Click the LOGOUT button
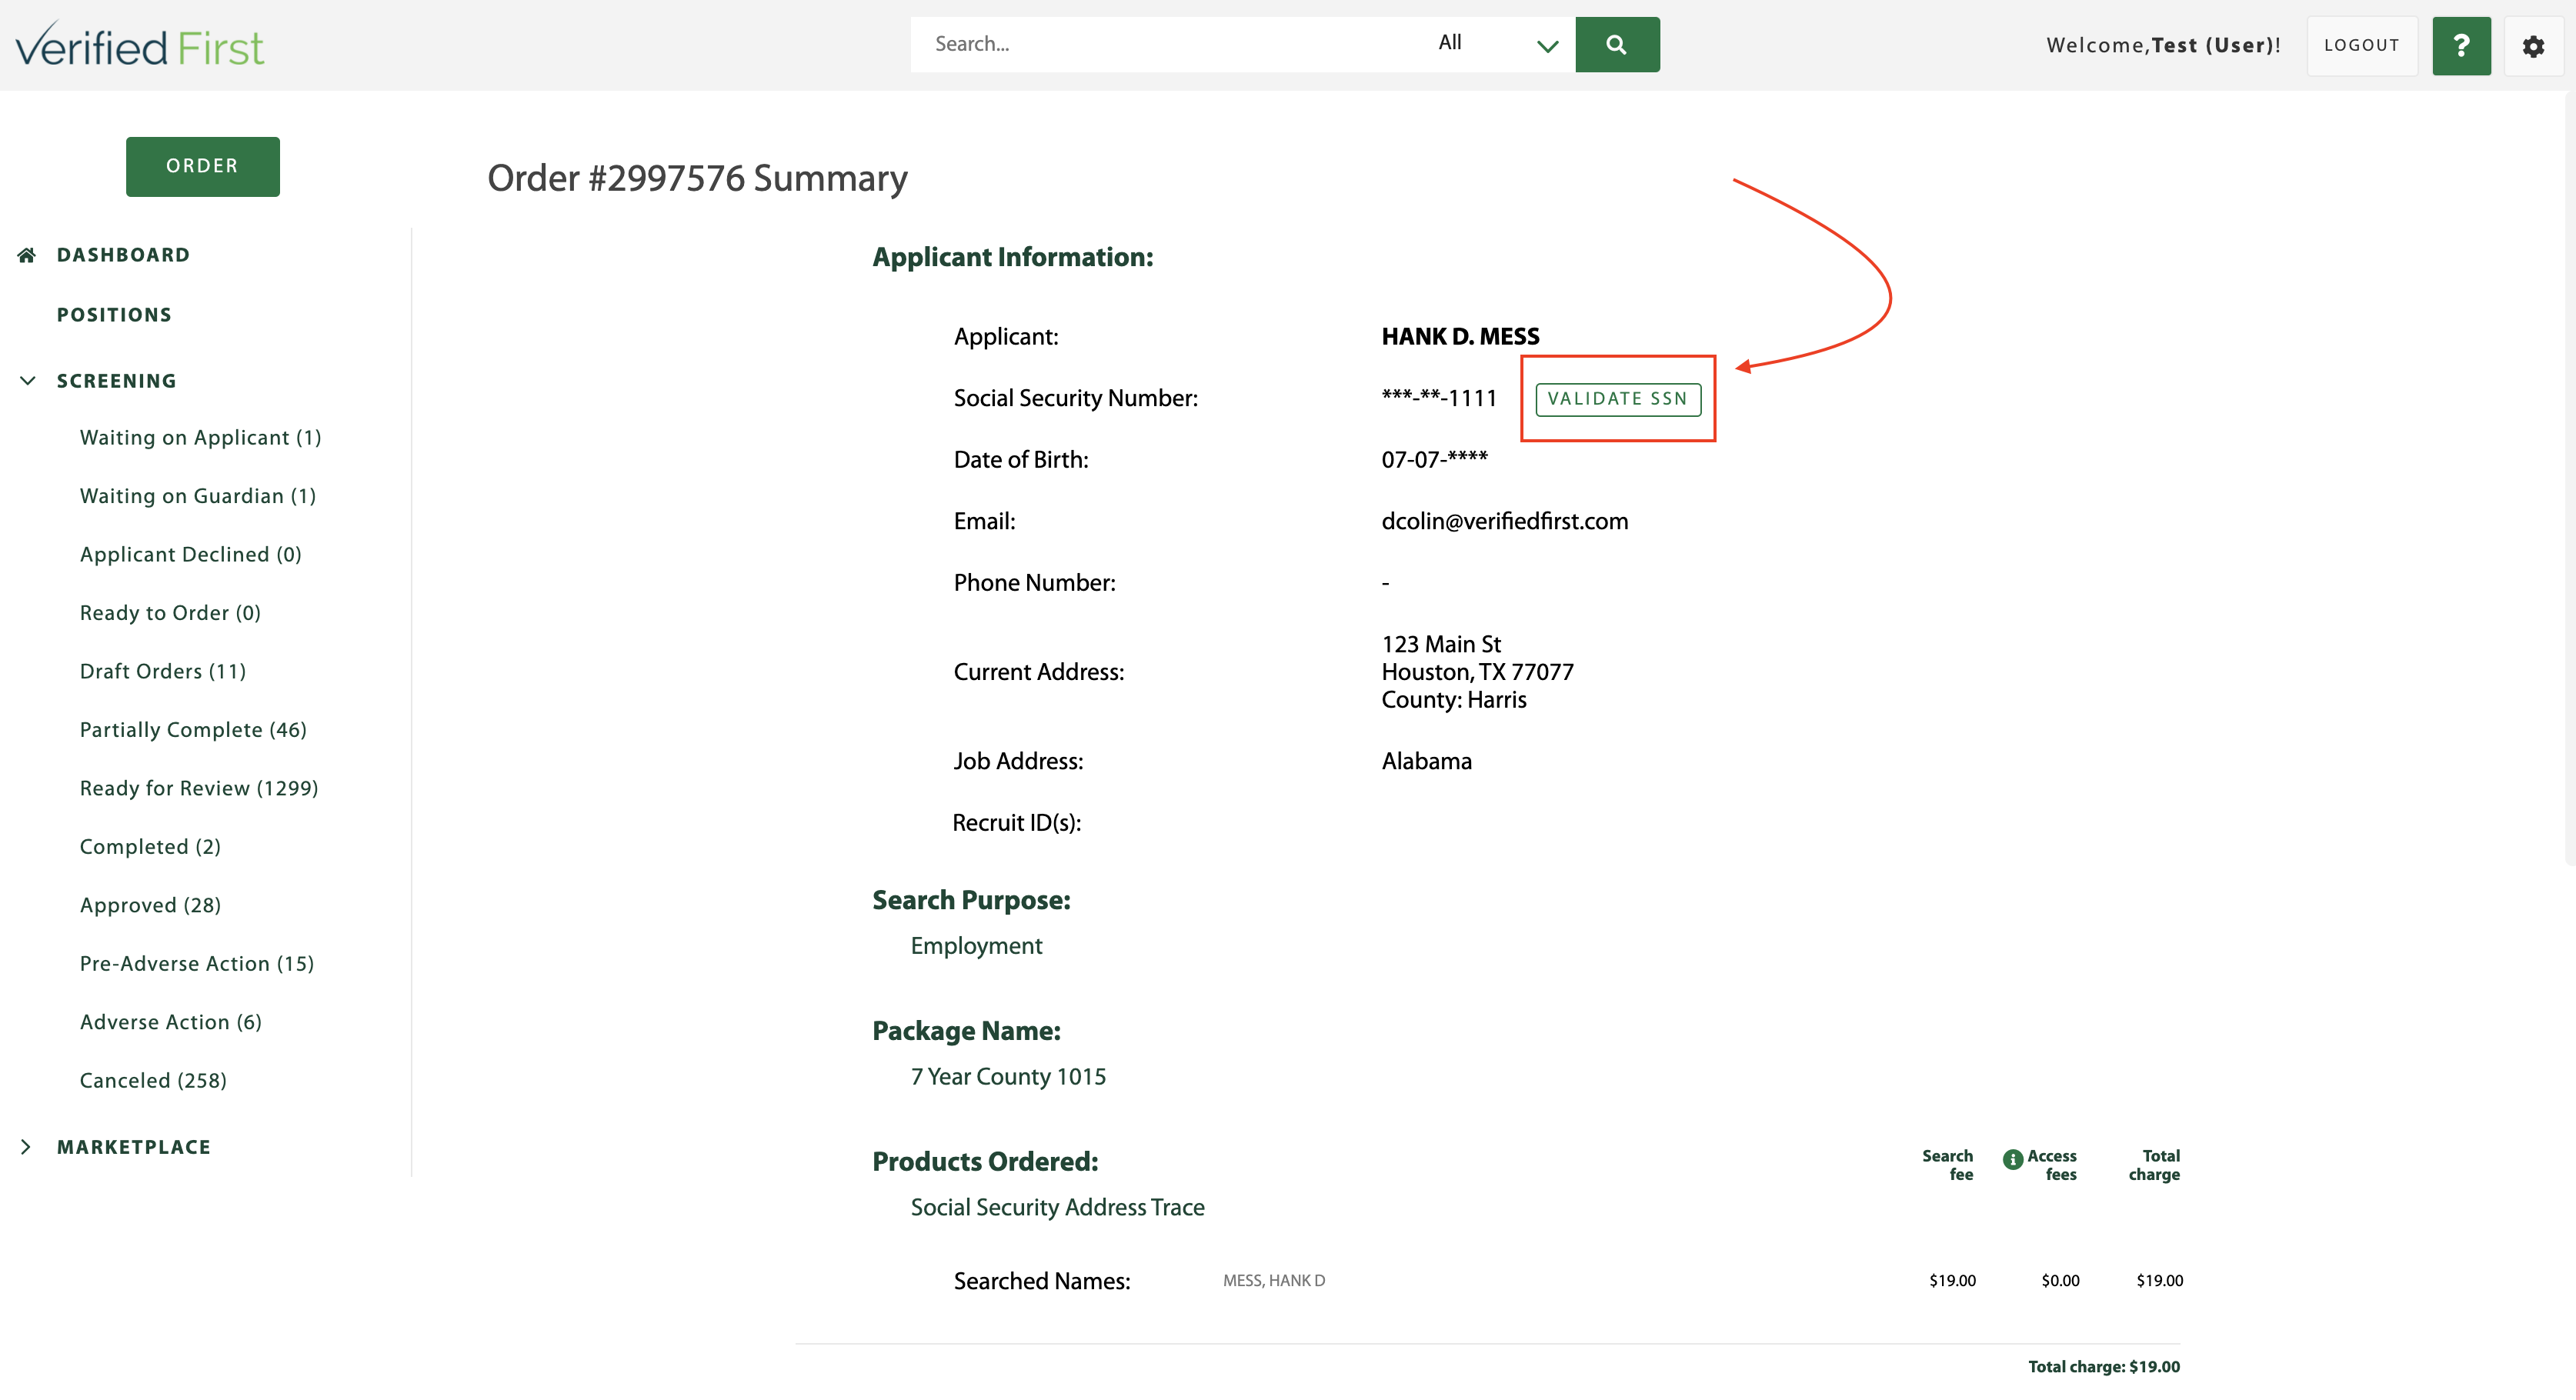 point(2362,45)
